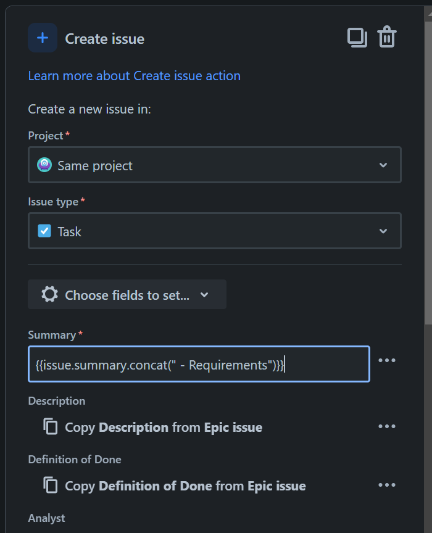The image size is (432, 533).
Task: Duplicate the Create issue action
Action: tap(357, 38)
